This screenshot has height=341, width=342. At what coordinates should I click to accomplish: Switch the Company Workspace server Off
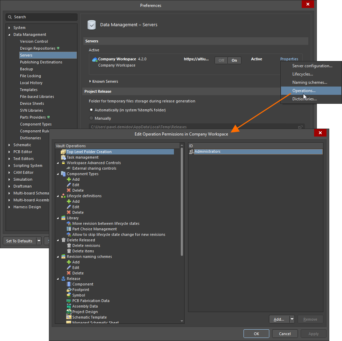(221, 60)
